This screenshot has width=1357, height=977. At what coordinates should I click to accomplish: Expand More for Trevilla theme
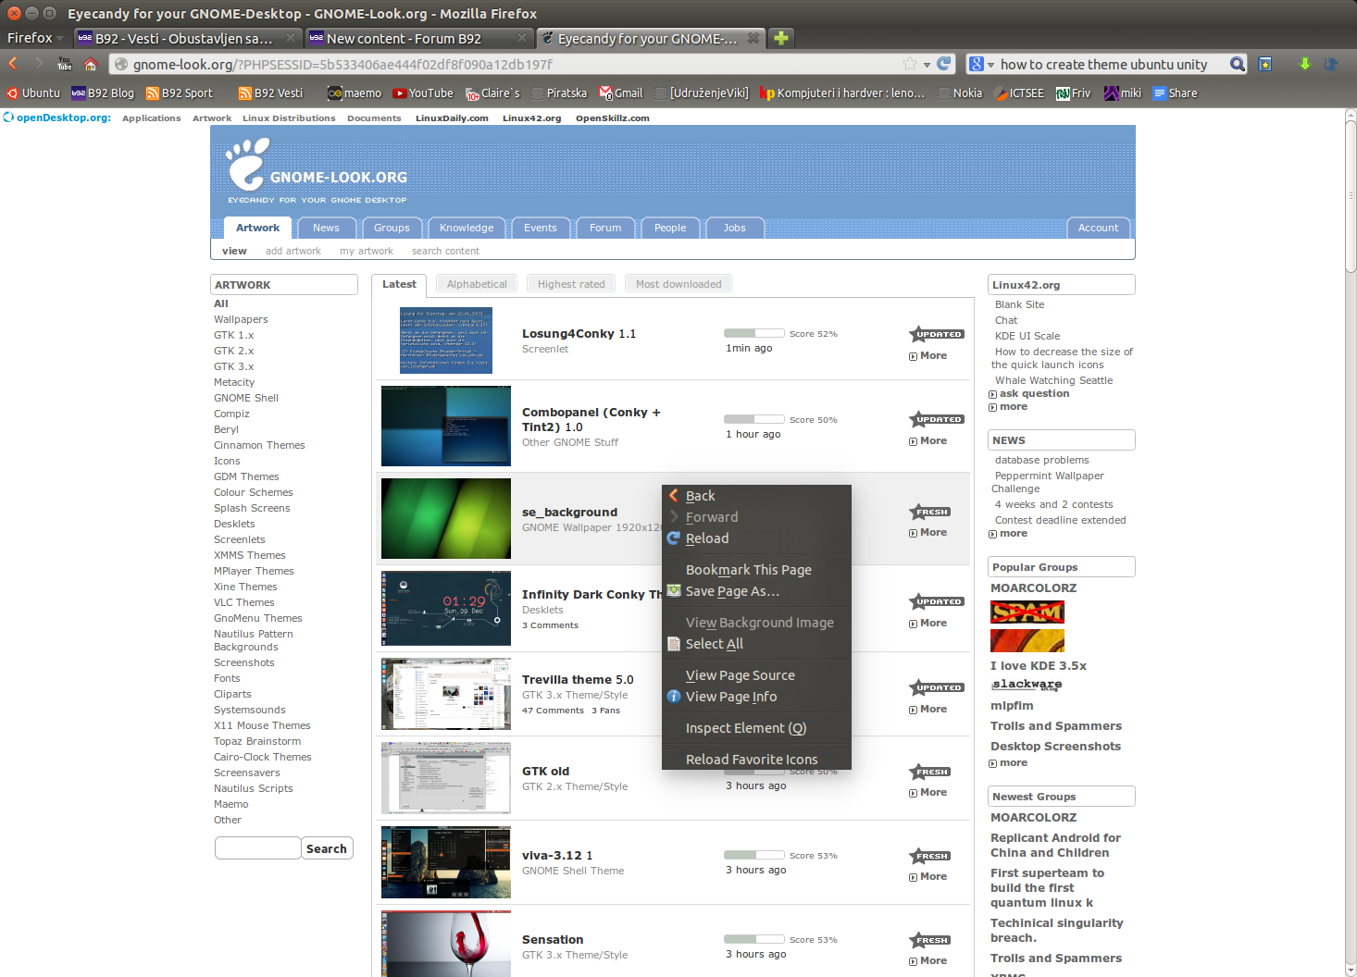pos(927,710)
